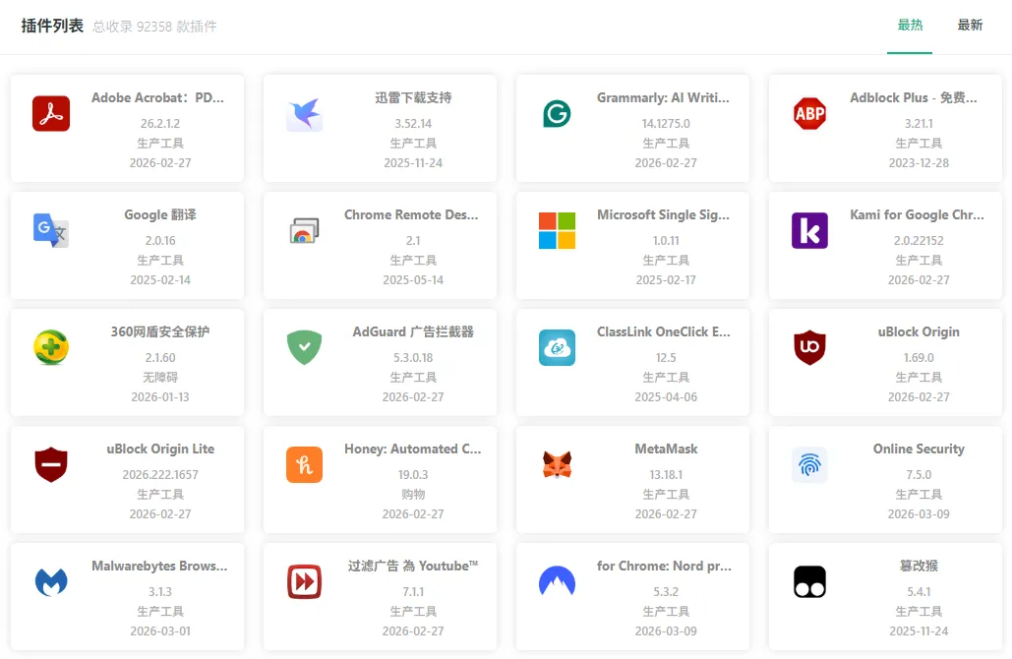Open the AdGuard 广告拦截器 title
The width and height of the screenshot is (1012, 659).
413,331
